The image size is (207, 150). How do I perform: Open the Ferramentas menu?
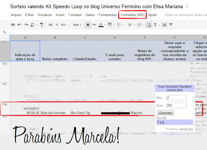pyautogui.click(x=108, y=15)
